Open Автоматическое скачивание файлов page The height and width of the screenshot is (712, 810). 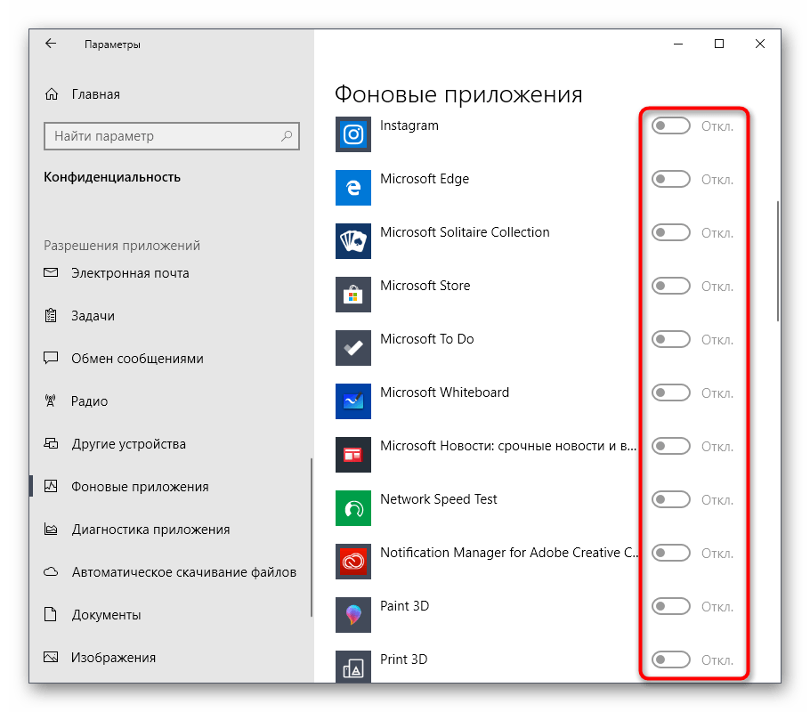coord(183,572)
